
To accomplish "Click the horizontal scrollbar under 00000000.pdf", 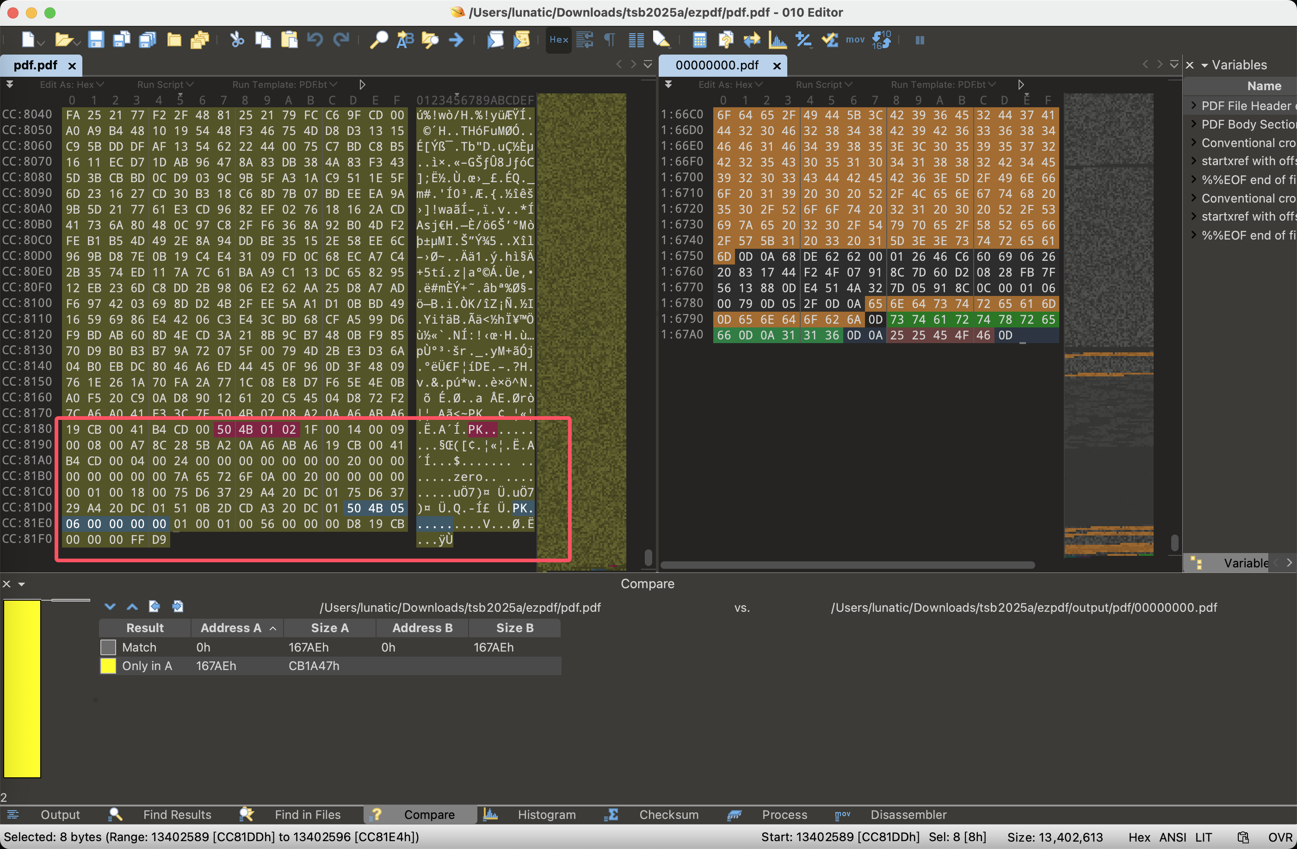I will point(847,565).
